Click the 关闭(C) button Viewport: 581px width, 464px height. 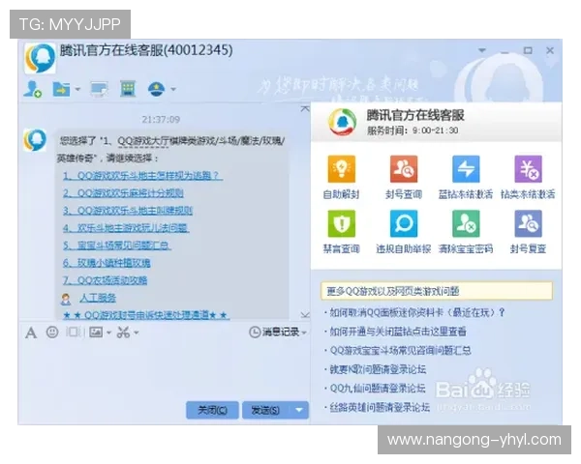click(x=212, y=410)
